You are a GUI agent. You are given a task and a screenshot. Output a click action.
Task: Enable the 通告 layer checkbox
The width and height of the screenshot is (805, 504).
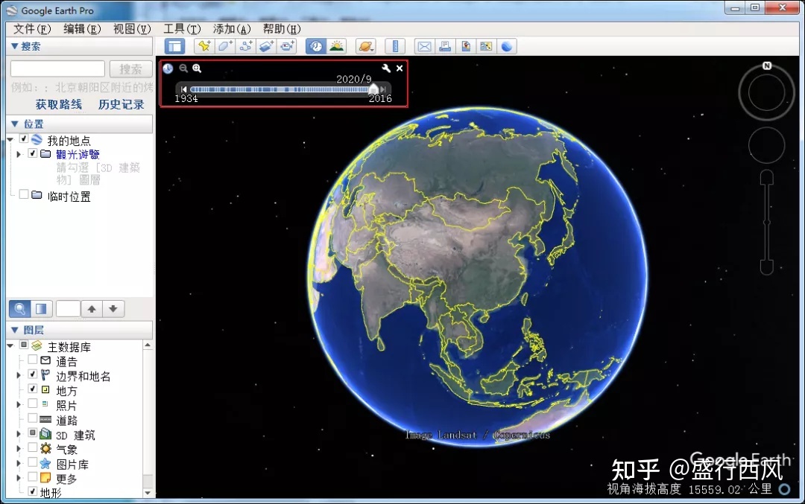(32, 360)
